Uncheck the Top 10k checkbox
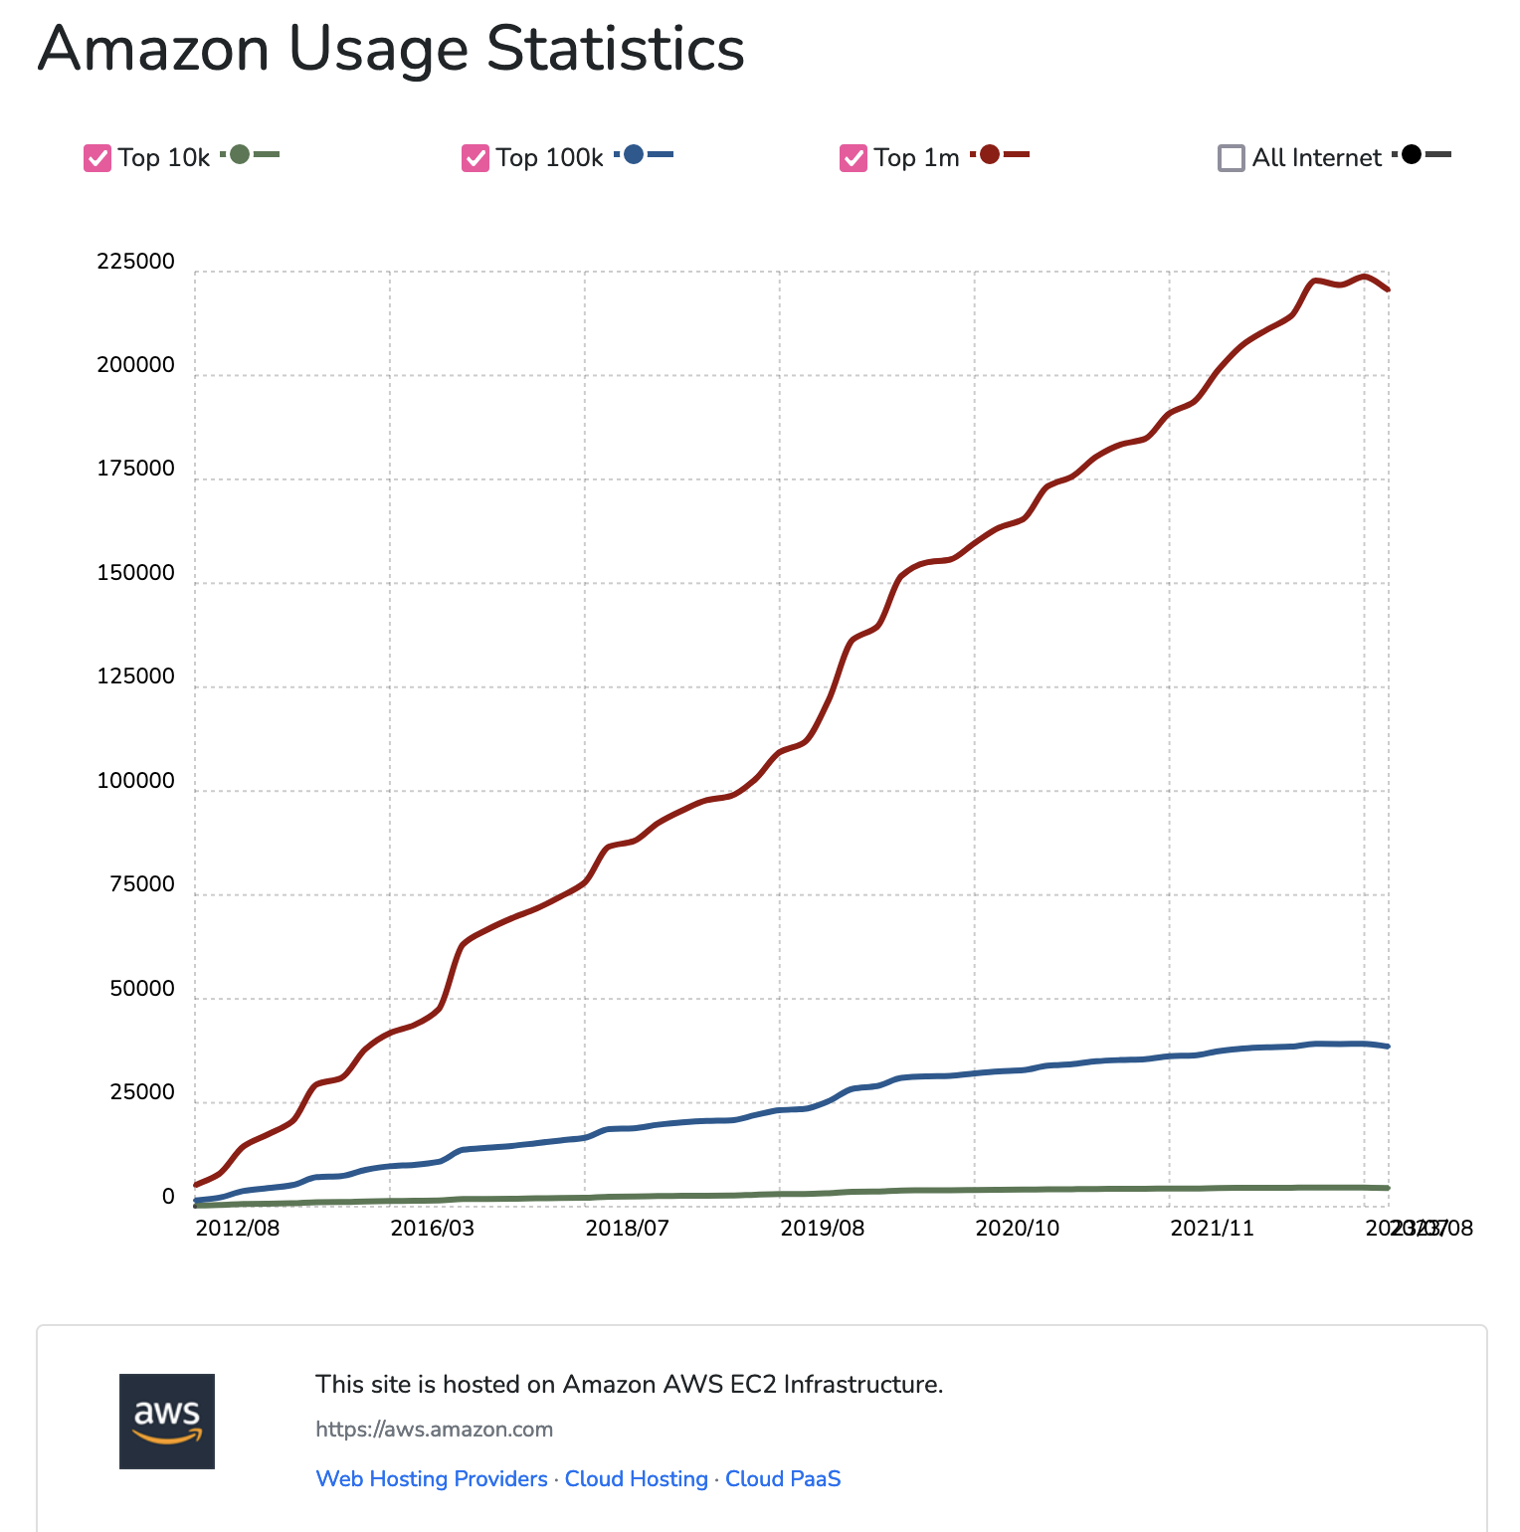This screenshot has height=1532, width=1520. (x=95, y=157)
